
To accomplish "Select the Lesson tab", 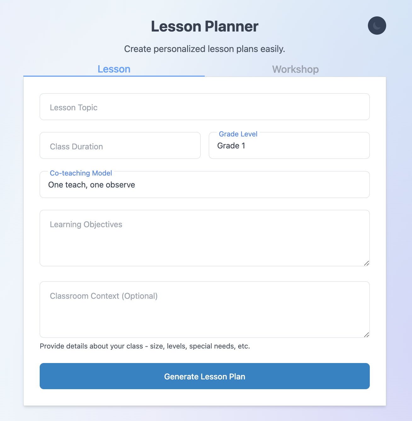I will pos(114,69).
